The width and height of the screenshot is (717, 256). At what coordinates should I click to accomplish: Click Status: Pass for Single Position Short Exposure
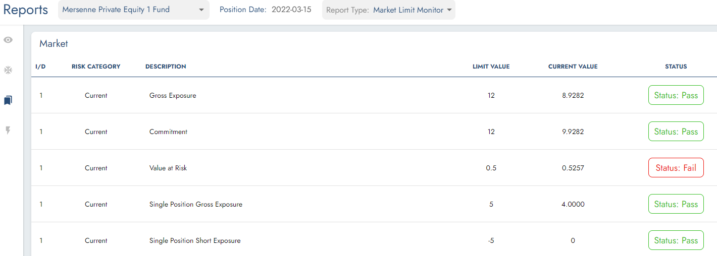676,240
